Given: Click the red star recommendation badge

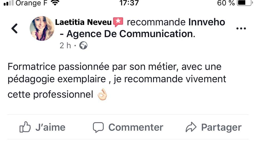Looking at the screenshot, I should [x=118, y=22].
